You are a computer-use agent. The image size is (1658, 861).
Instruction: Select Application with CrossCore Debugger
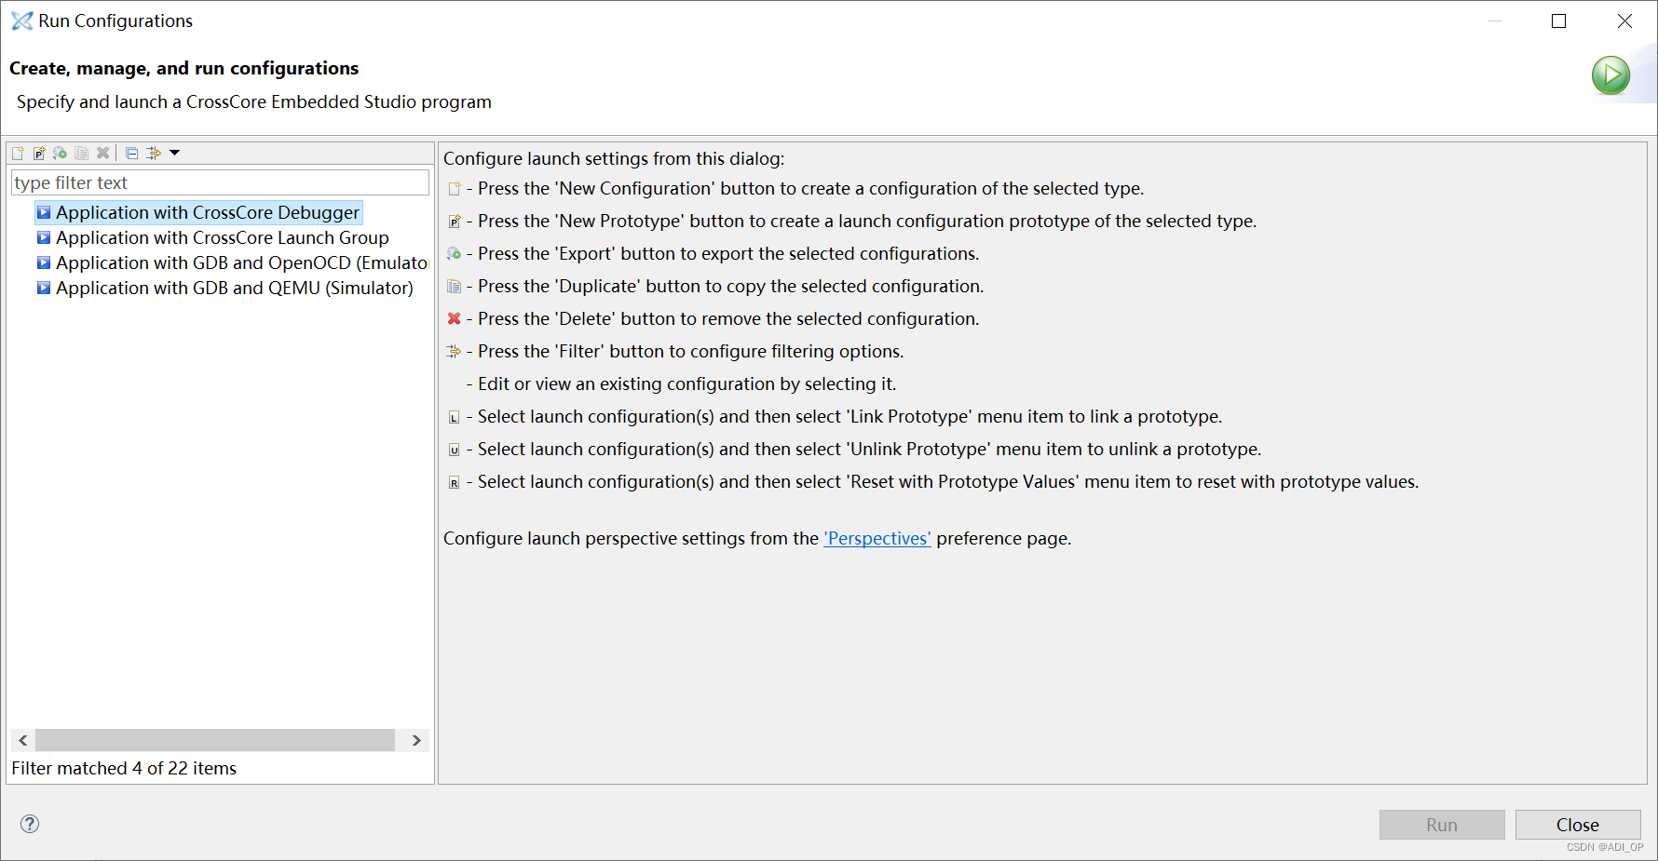198,212
